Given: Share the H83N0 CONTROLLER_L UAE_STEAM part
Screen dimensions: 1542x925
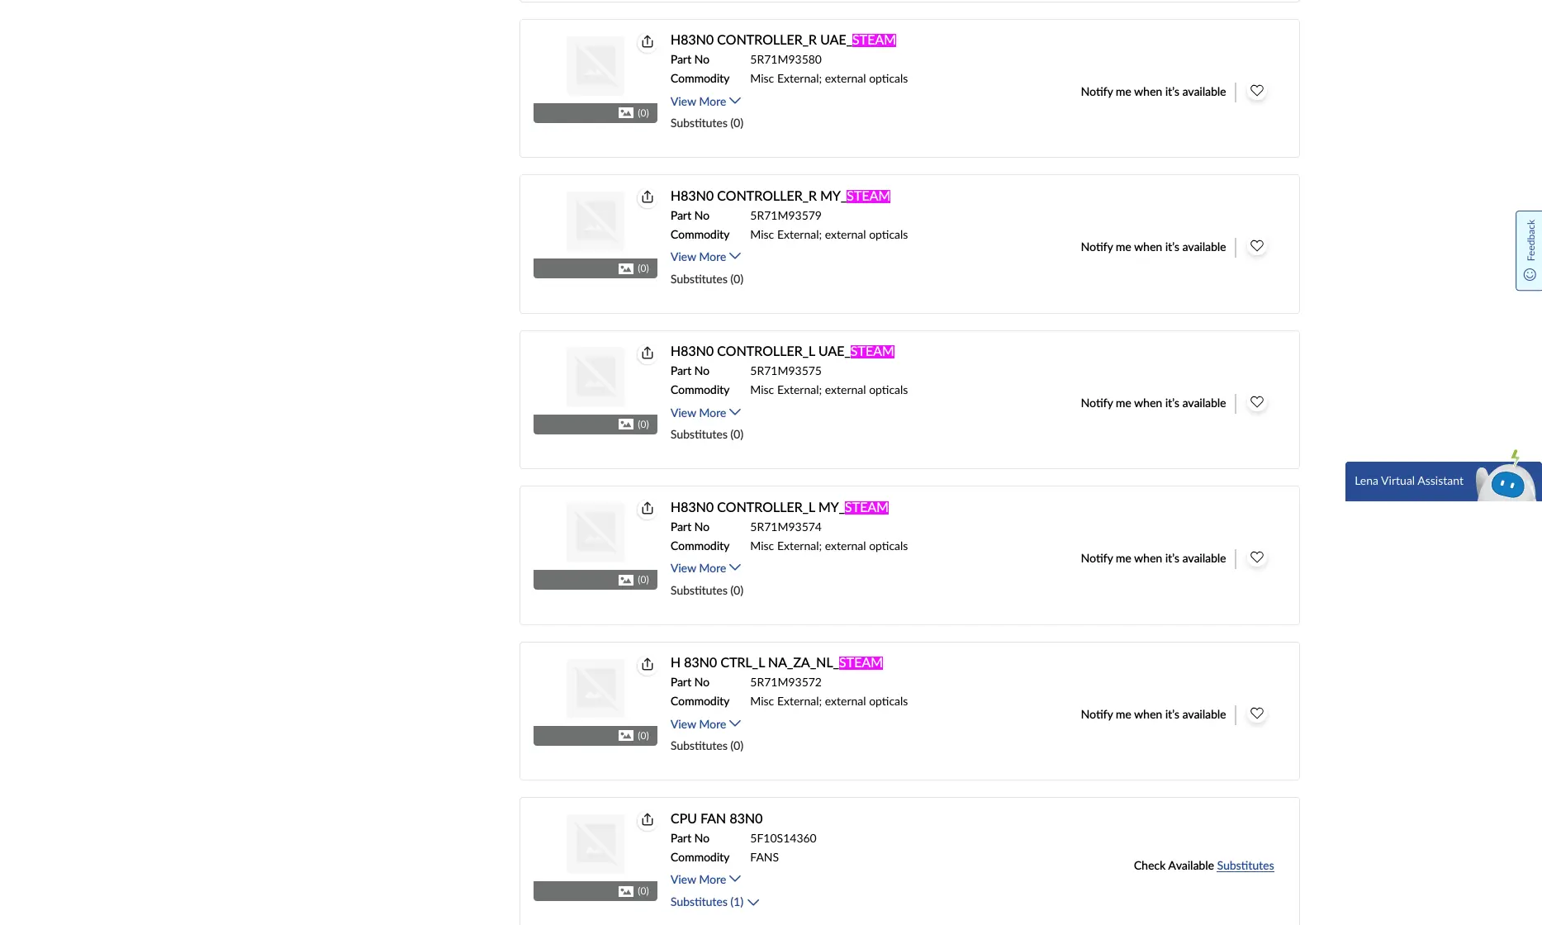Looking at the screenshot, I should (648, 353).
